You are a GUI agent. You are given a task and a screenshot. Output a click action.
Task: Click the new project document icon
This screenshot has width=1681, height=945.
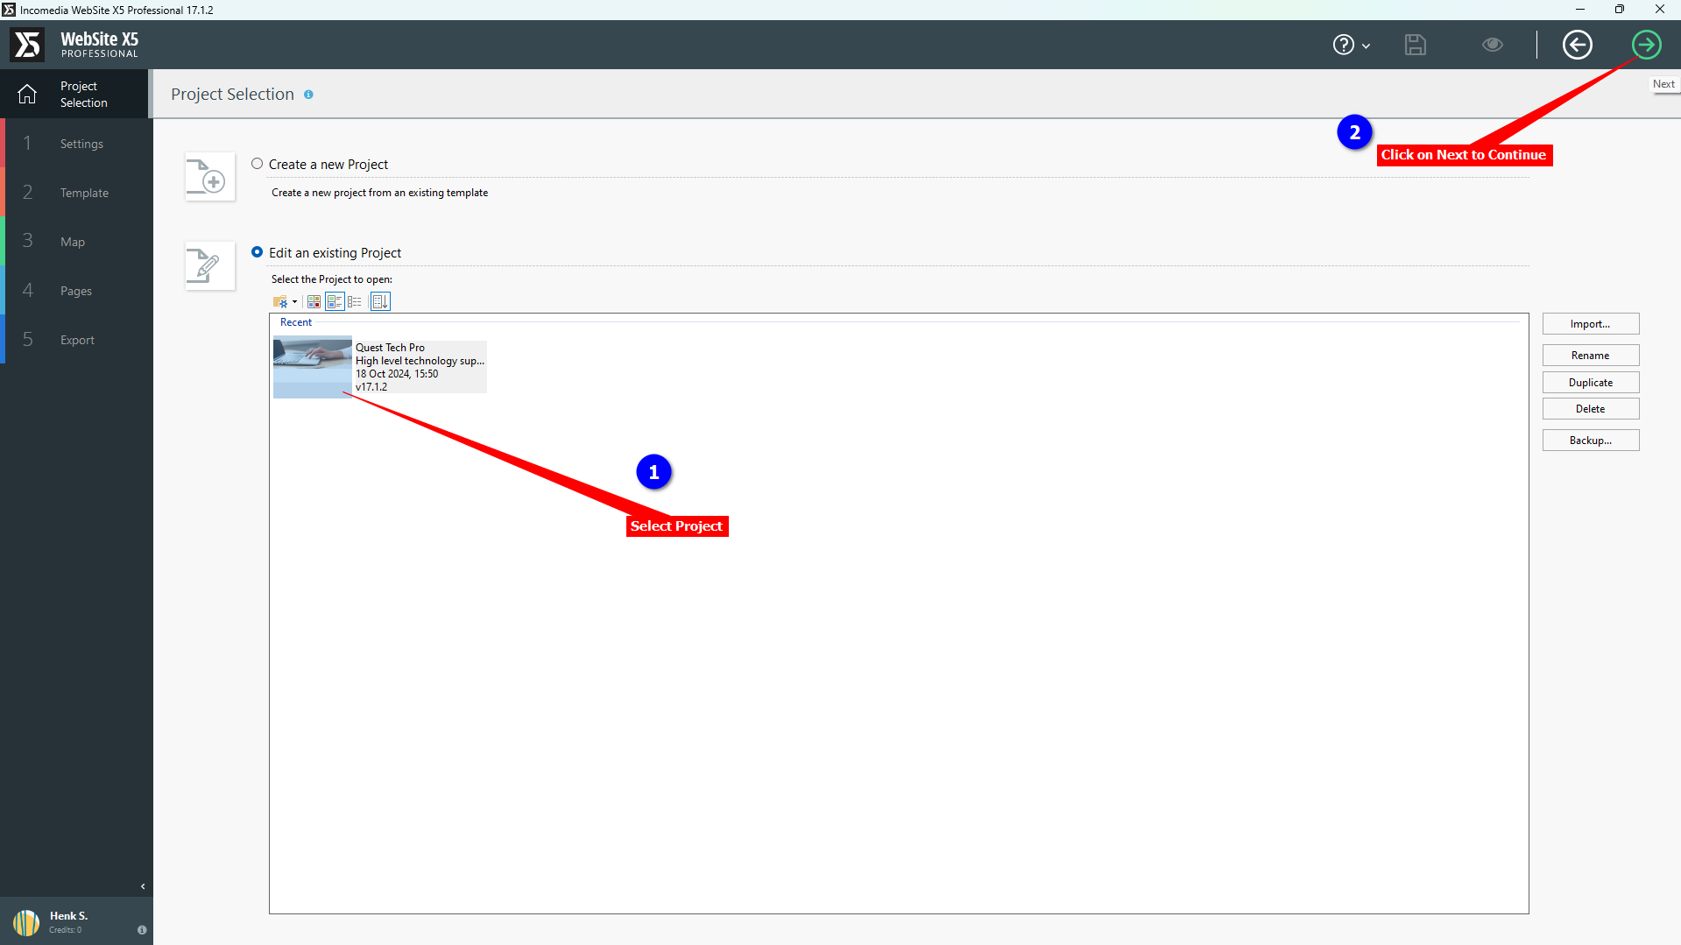point(210,176)
